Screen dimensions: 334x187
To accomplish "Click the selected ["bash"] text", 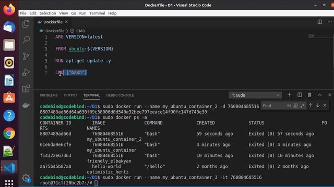I will point(77,73).
